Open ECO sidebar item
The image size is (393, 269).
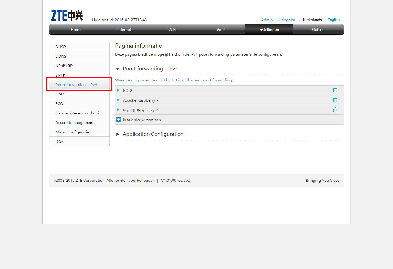click(x=79, y=103)
